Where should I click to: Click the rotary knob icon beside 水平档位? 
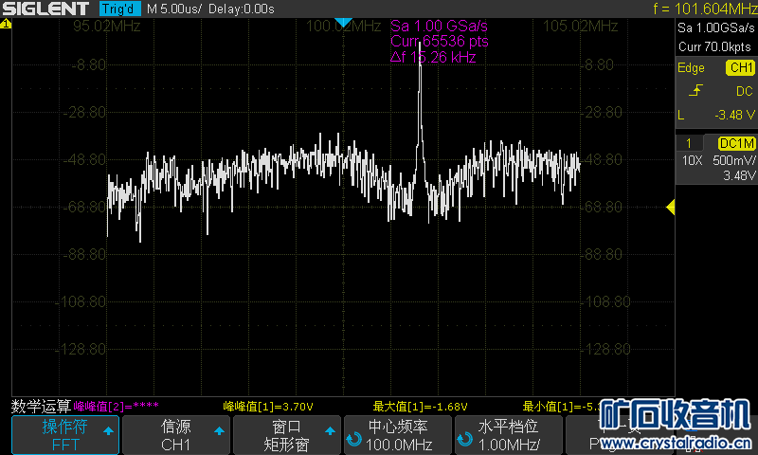(464, 440)
